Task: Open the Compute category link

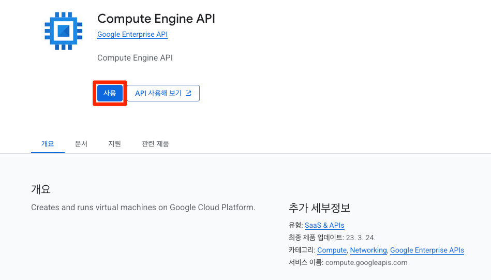Action: 332,250
